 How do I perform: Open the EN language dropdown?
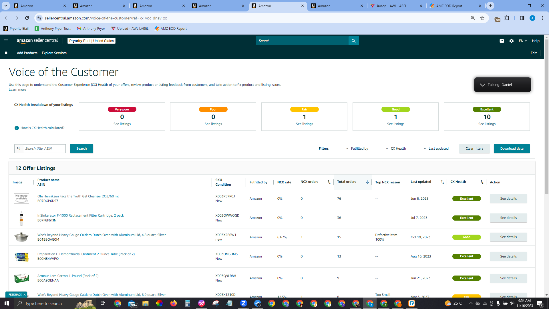[x=523, y=41]
